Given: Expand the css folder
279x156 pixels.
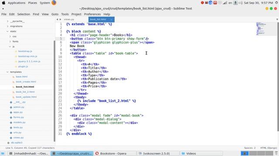Looking at the screenshot, I should coord(10,36).
